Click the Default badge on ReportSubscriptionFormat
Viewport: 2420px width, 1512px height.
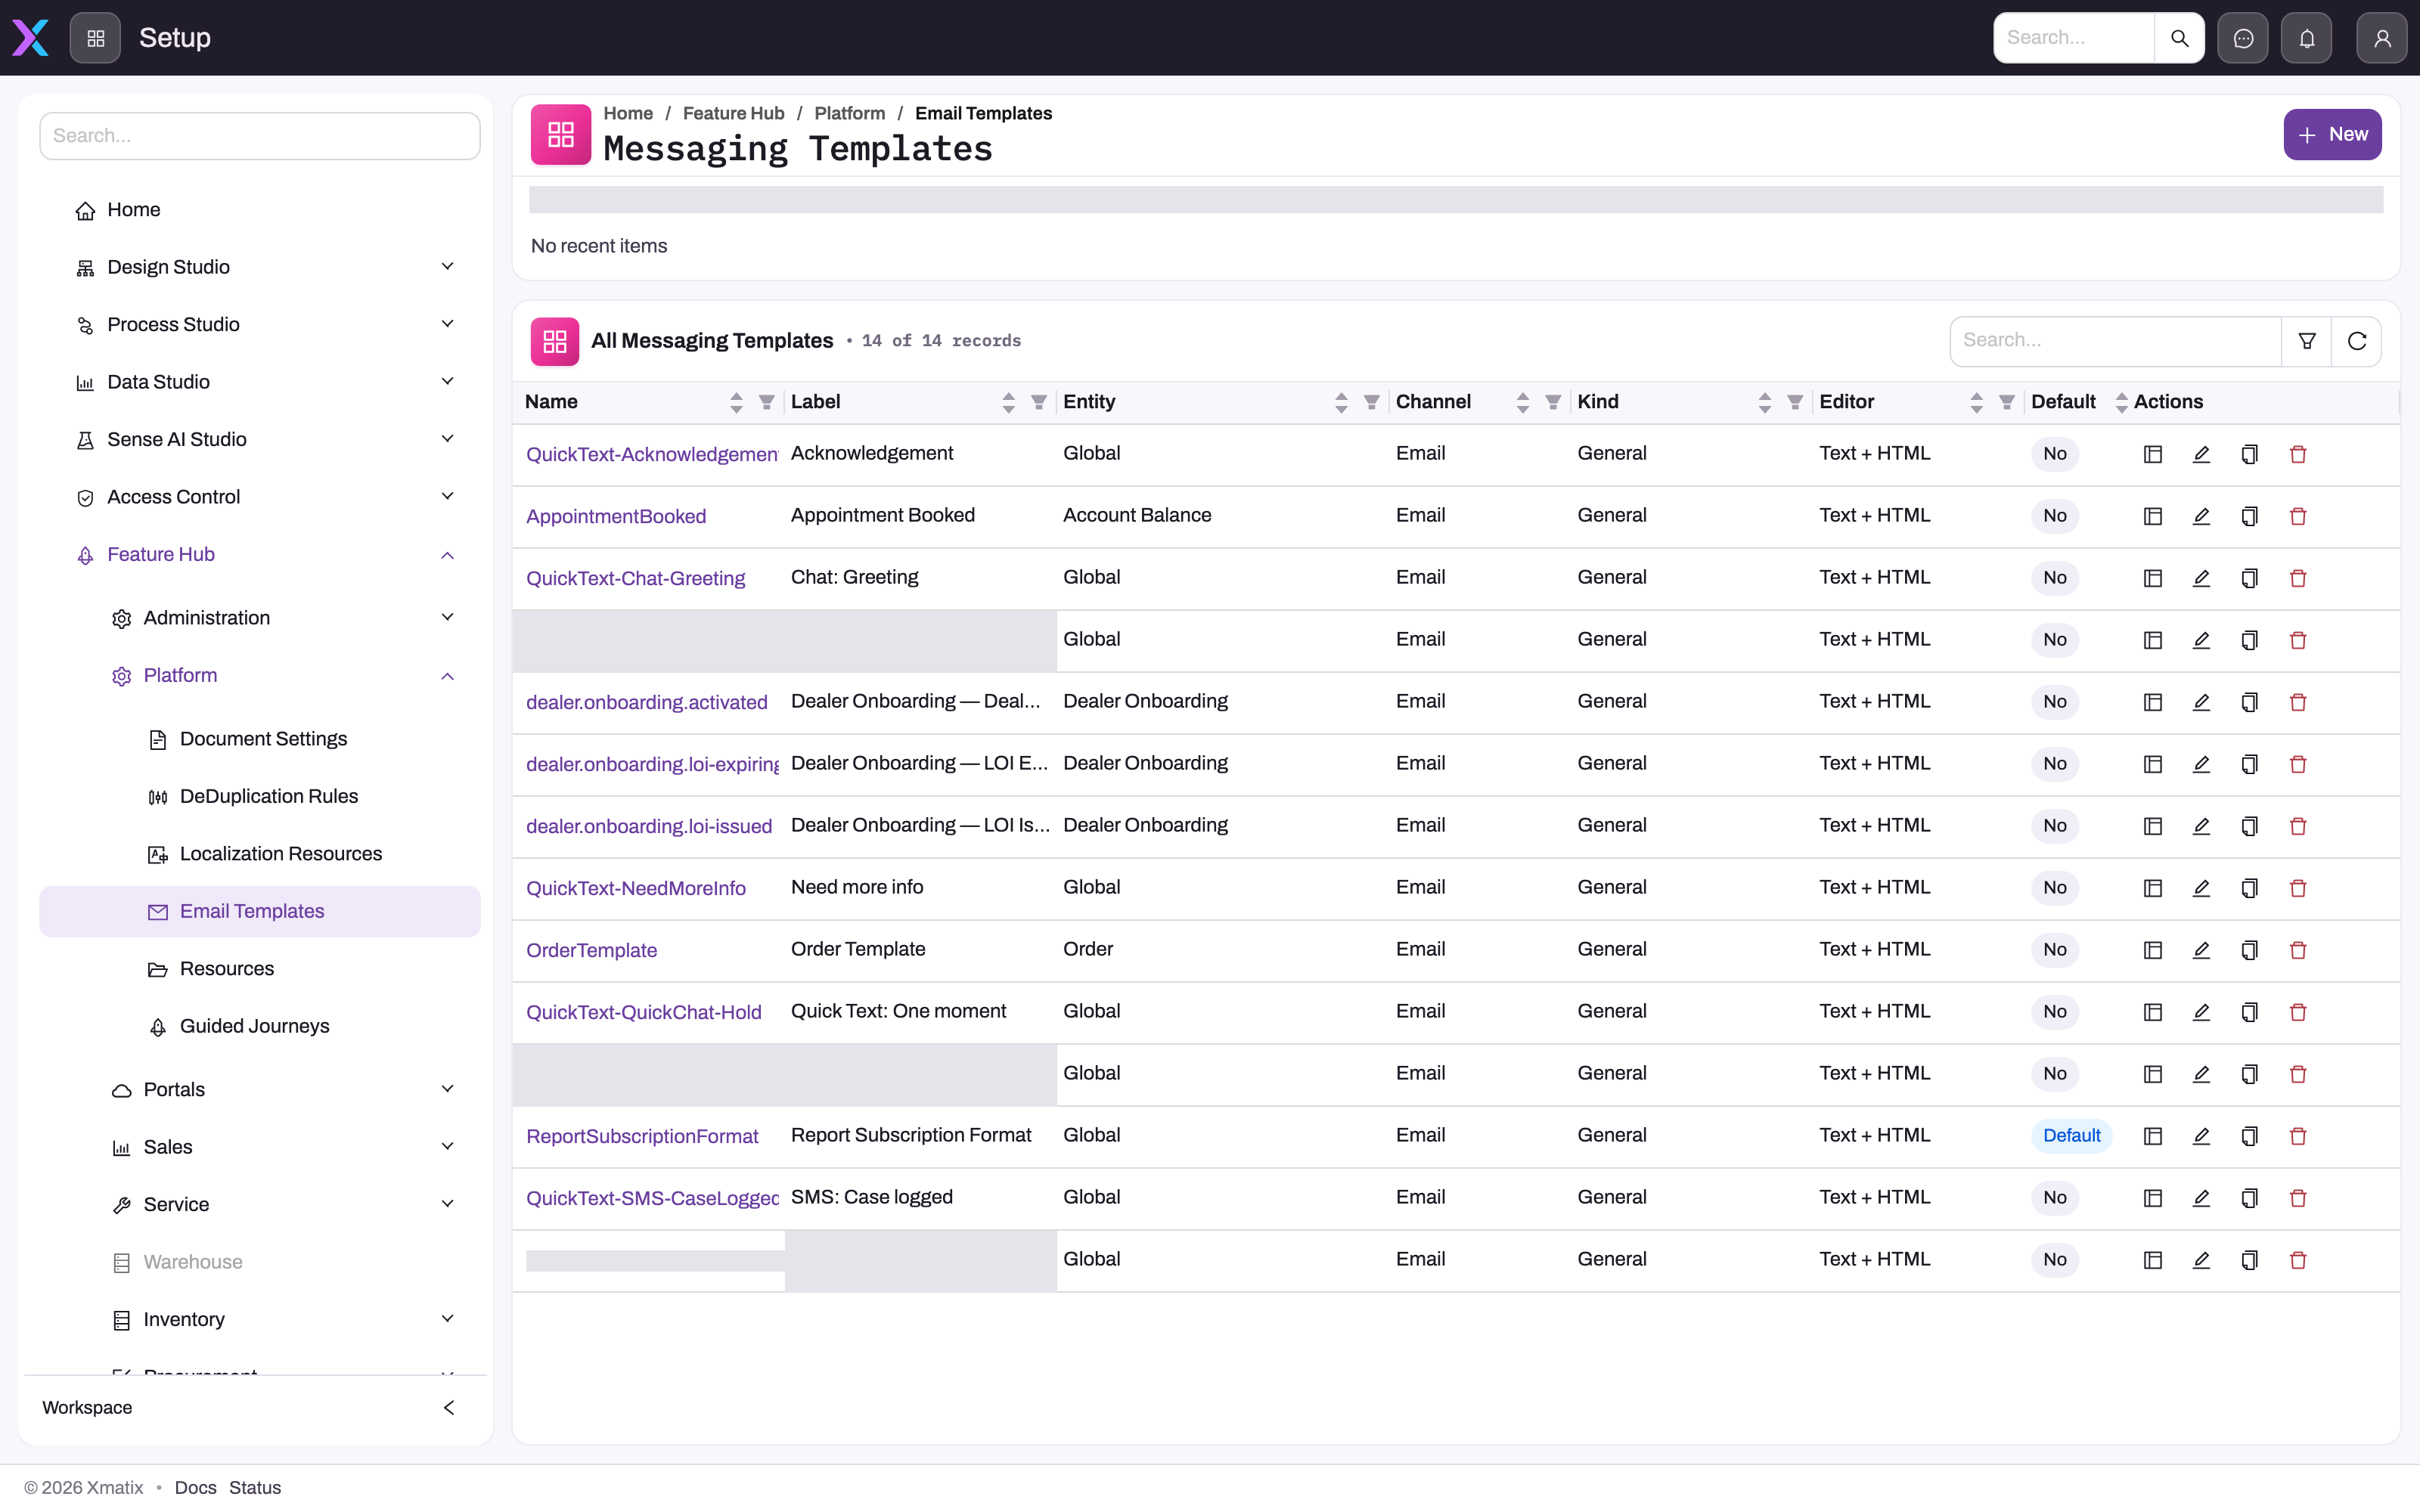[x=2071, y=1136]
